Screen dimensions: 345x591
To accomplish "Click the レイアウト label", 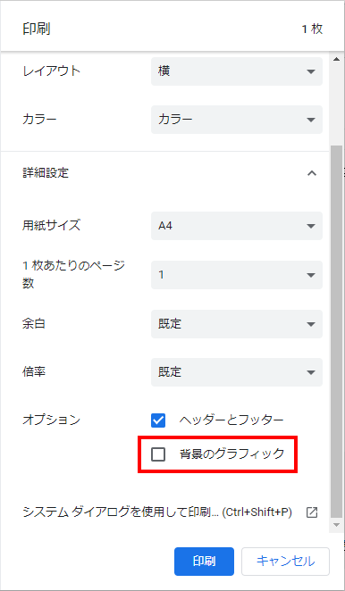I will click(x=51, y=71).
